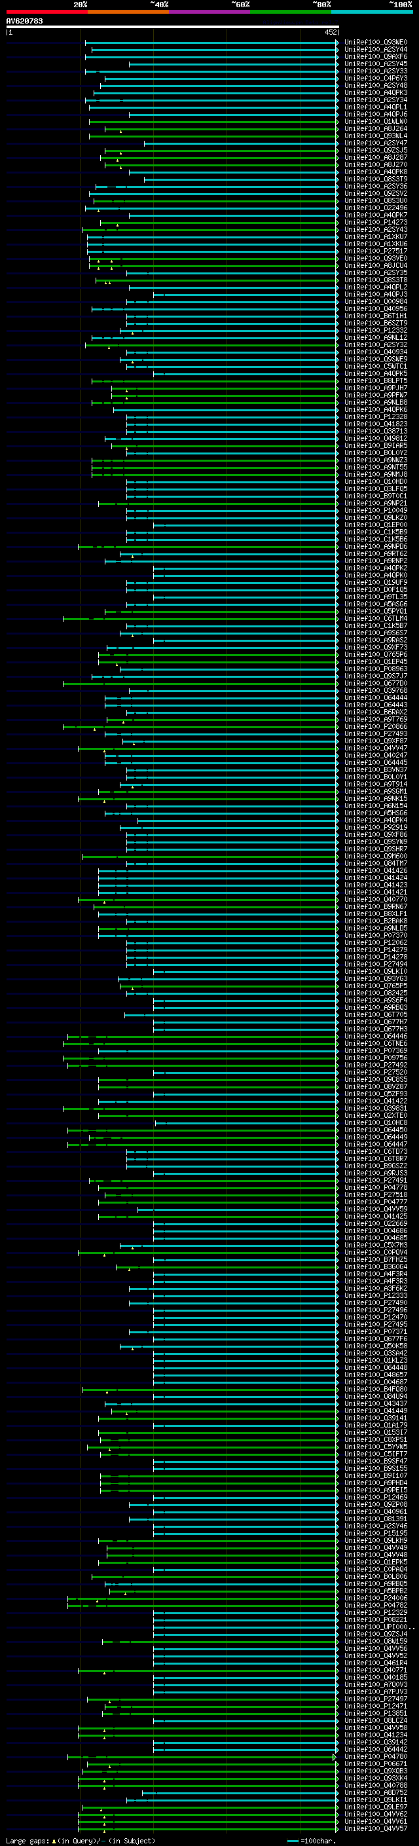Select the UniRef100_Q4VV57 label
The width and height of the screenshot is (419, 1846).
tap(376, 1828)
